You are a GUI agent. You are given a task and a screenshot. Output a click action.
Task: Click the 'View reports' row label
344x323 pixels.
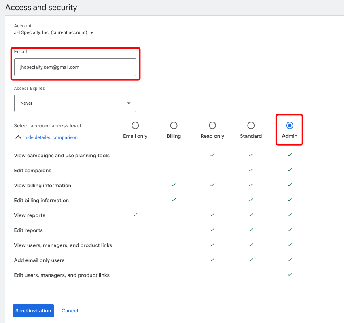[x=30, y=215]
